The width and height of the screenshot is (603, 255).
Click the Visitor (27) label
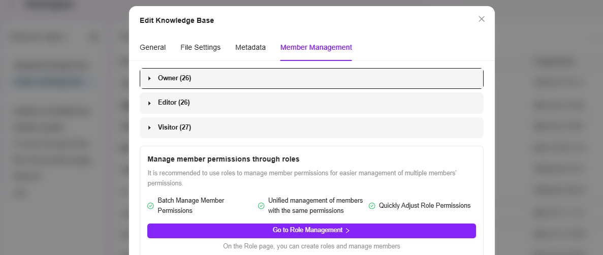click(x=175, y=127)
